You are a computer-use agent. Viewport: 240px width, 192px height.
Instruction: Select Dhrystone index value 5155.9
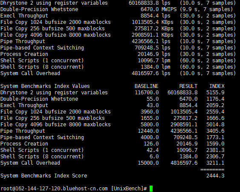[x=215, y=93]
